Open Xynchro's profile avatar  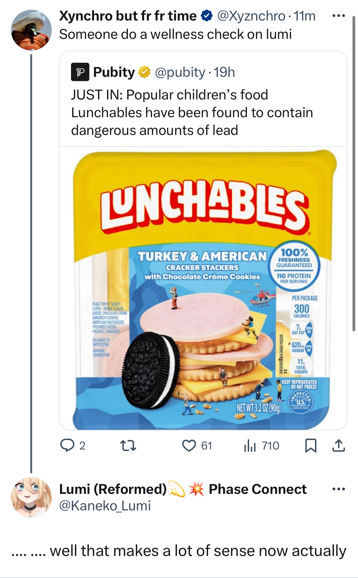coord(31,30)
